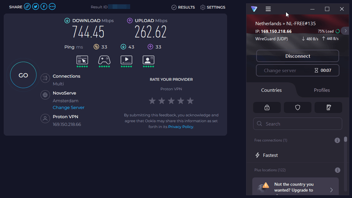
Task: Click the upload speed 262.62
Action: pos(151,32)
